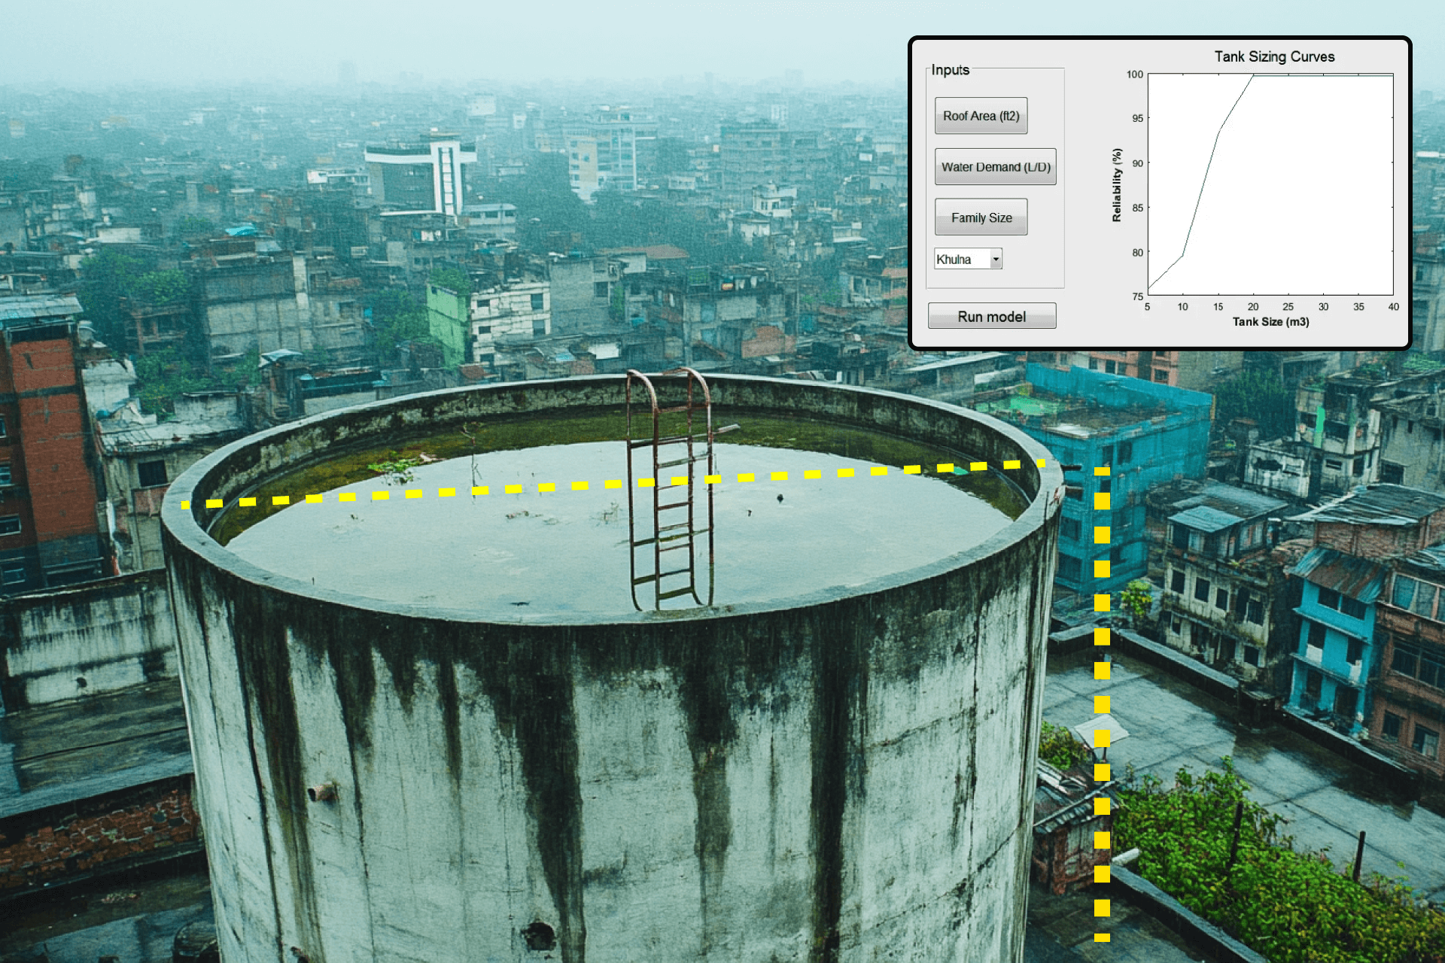Viewport: 1445px width, 963px height.
Task: Click the Roof Area (ft2) button
Action: tap(981, 116)
